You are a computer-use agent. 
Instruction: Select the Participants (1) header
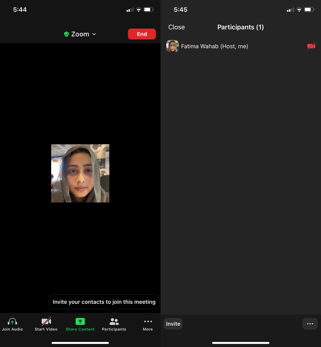coord(240,27)
